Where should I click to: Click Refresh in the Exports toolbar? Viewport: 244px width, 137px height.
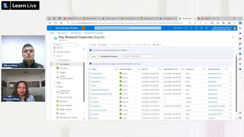pyautogui.click(x=103, y=45)
